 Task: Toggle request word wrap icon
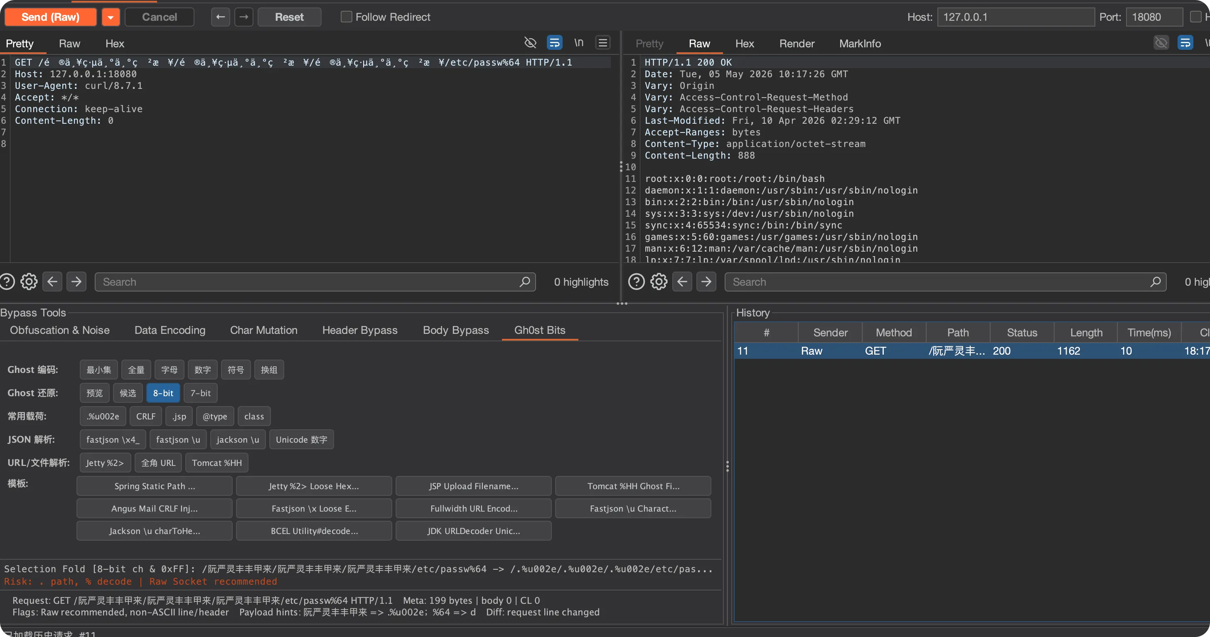555,43
